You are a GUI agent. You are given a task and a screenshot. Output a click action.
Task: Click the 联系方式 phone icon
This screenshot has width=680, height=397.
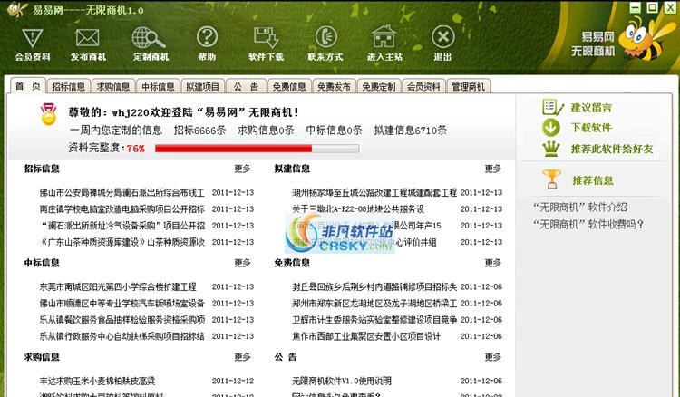pos(325,37)
